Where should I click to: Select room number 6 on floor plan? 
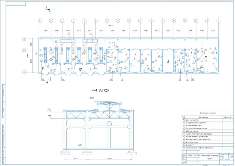coord(142,54)
